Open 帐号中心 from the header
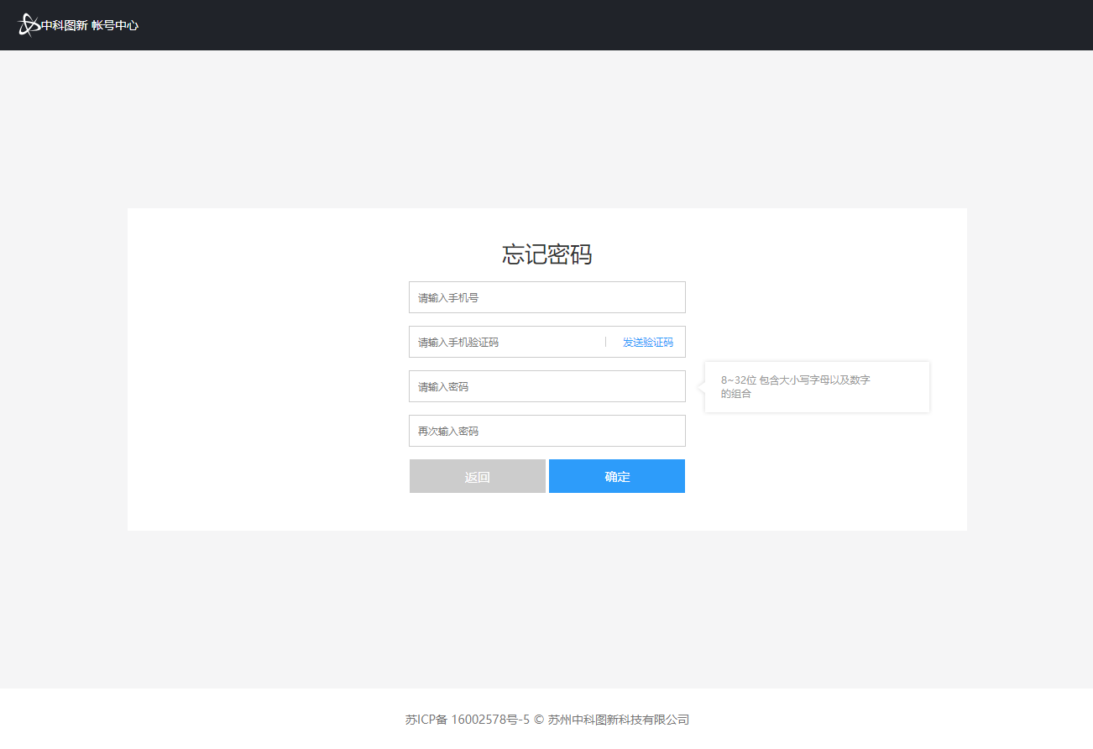Image resolution: width=1093 pixels, height=749 pixels. click(x=115, y=26)
